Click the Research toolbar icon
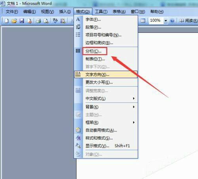The image size is (198, 179). point(63,21)
